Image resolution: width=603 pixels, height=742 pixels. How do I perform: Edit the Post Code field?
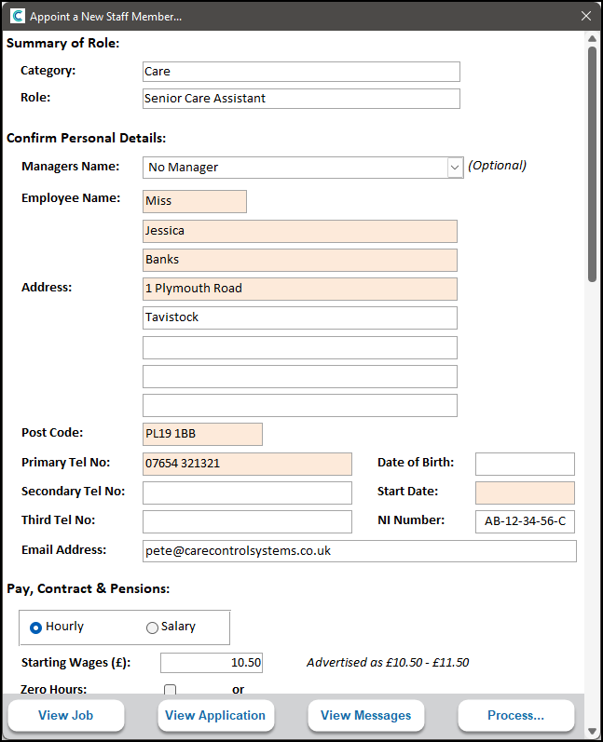(x=202, y=434)
